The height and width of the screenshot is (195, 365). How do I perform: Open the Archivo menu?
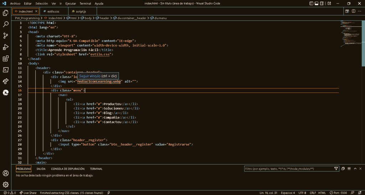pyautogui.click(x=15, y=4)
